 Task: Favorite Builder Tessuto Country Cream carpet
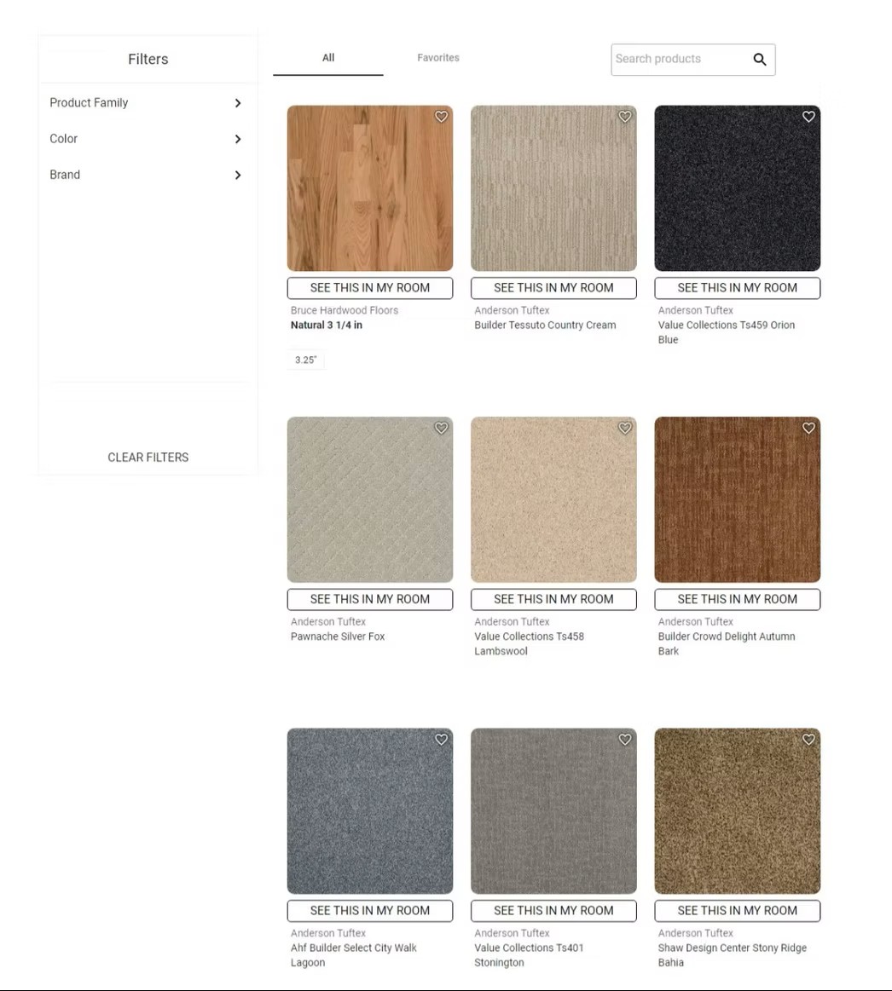pyautogui.click(x=625, y=116)
